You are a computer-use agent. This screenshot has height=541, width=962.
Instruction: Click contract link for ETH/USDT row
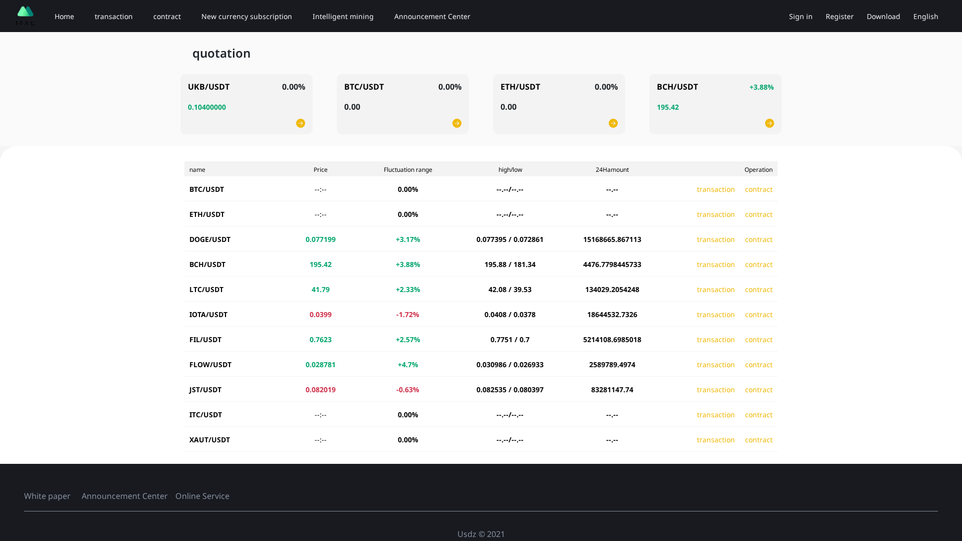759,214
